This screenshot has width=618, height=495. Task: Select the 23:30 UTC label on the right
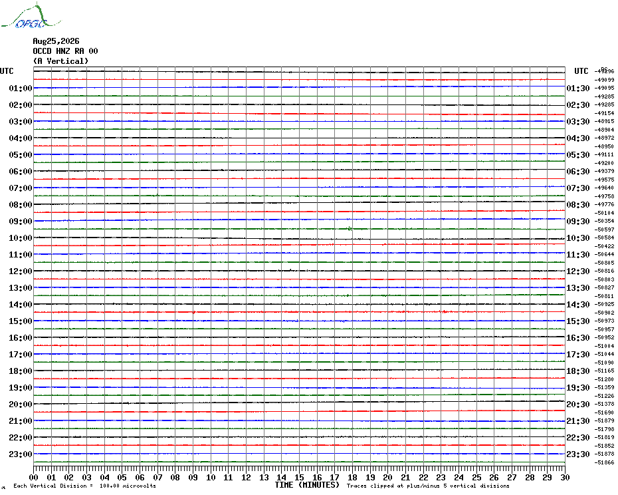click(578, 454)
